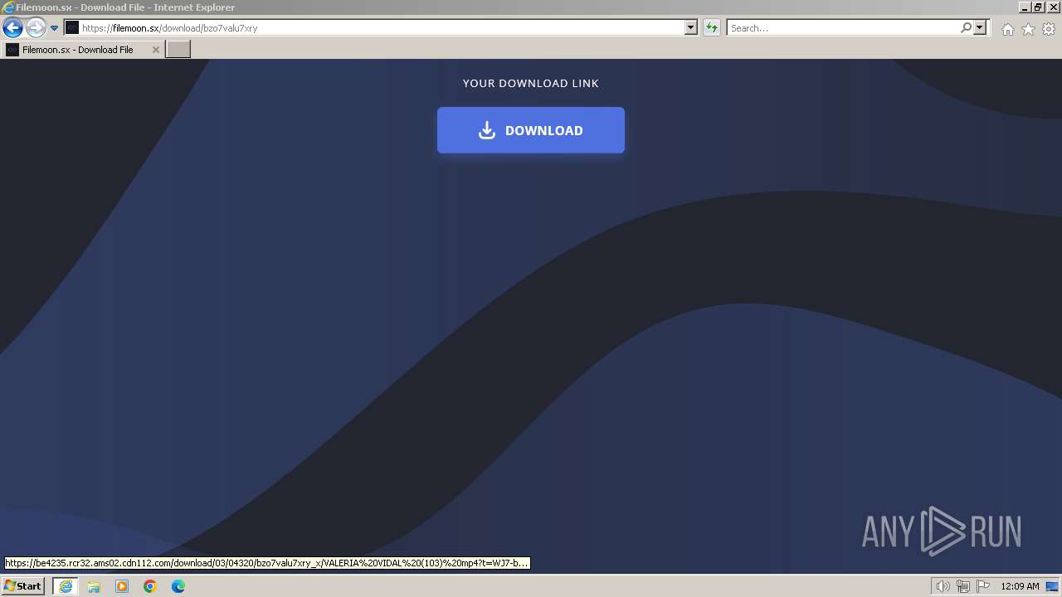Click the site icon in address bar
The height and width of the screenshot is (597, 1062).
click(x=72, y=28)
